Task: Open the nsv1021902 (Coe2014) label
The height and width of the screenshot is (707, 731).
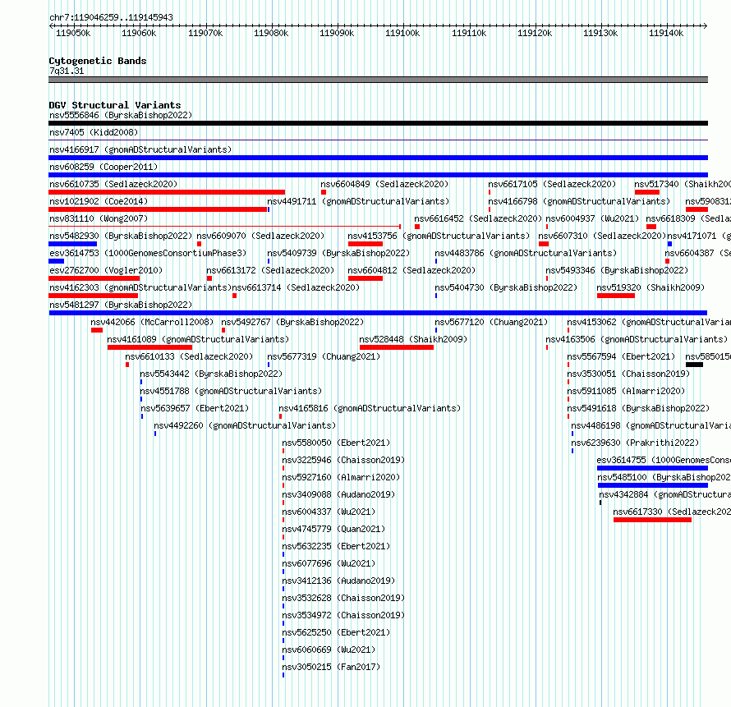Action: [99, 201]
